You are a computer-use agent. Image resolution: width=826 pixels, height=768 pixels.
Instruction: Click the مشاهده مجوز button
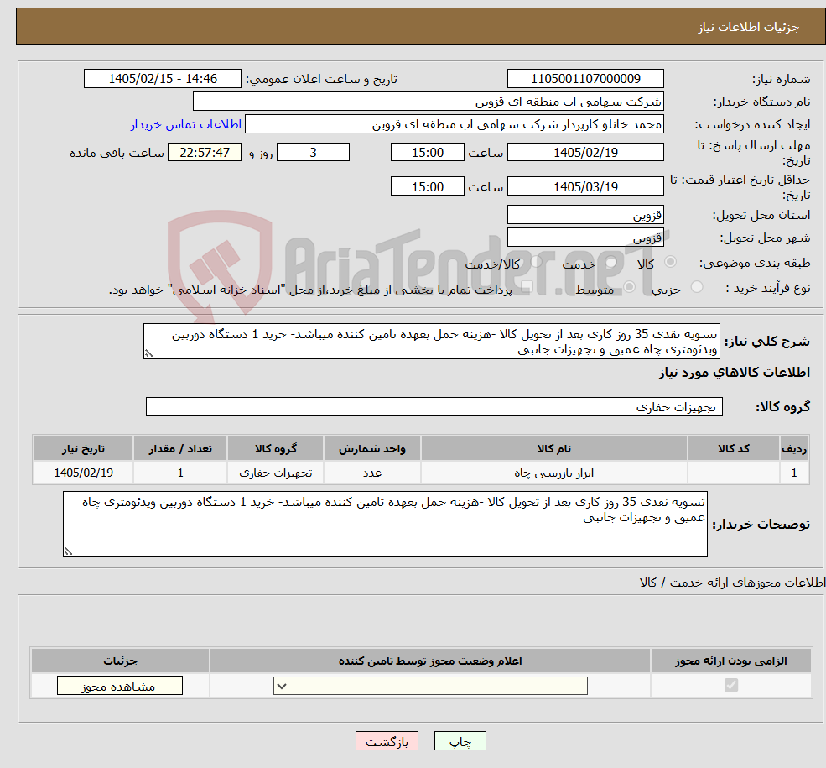tap(120, 686)
